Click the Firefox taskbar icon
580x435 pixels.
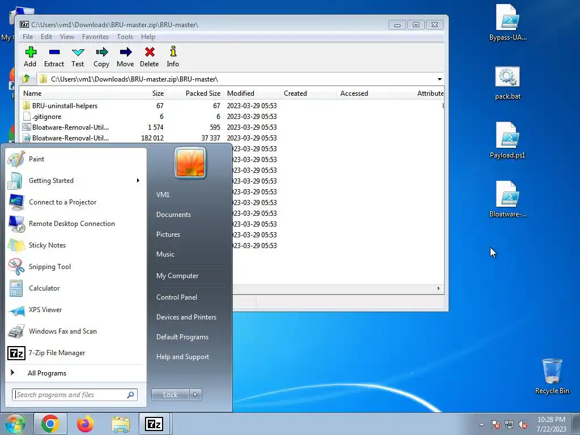pyautogui.click(x=86, y=424)
